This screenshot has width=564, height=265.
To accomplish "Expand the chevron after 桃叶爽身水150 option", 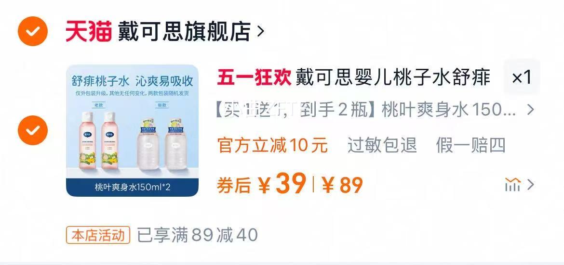I will pos(531,110).
